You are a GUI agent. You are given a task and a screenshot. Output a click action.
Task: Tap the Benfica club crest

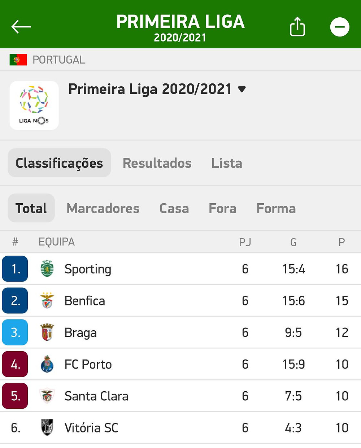coord(47,300)
